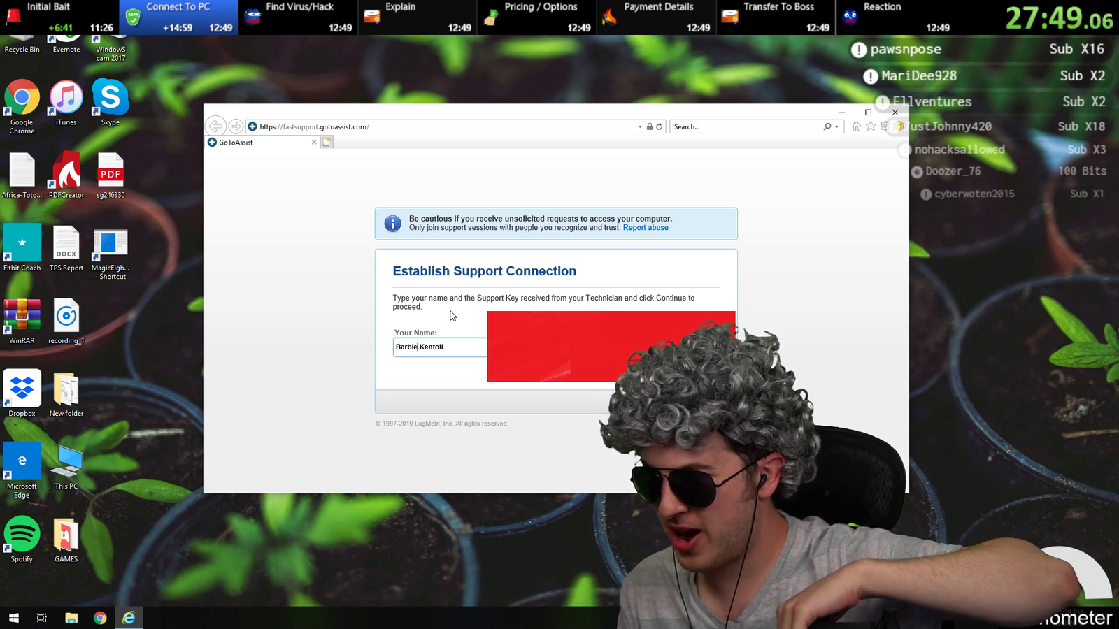Image resolution: width=1119 pixels, height=629 pixels.
Task: Open Task View on the taskbar
Action: pos(42,618)
